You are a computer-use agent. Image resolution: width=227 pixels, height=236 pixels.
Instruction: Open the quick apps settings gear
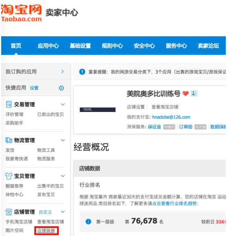[x=61, y=88]
